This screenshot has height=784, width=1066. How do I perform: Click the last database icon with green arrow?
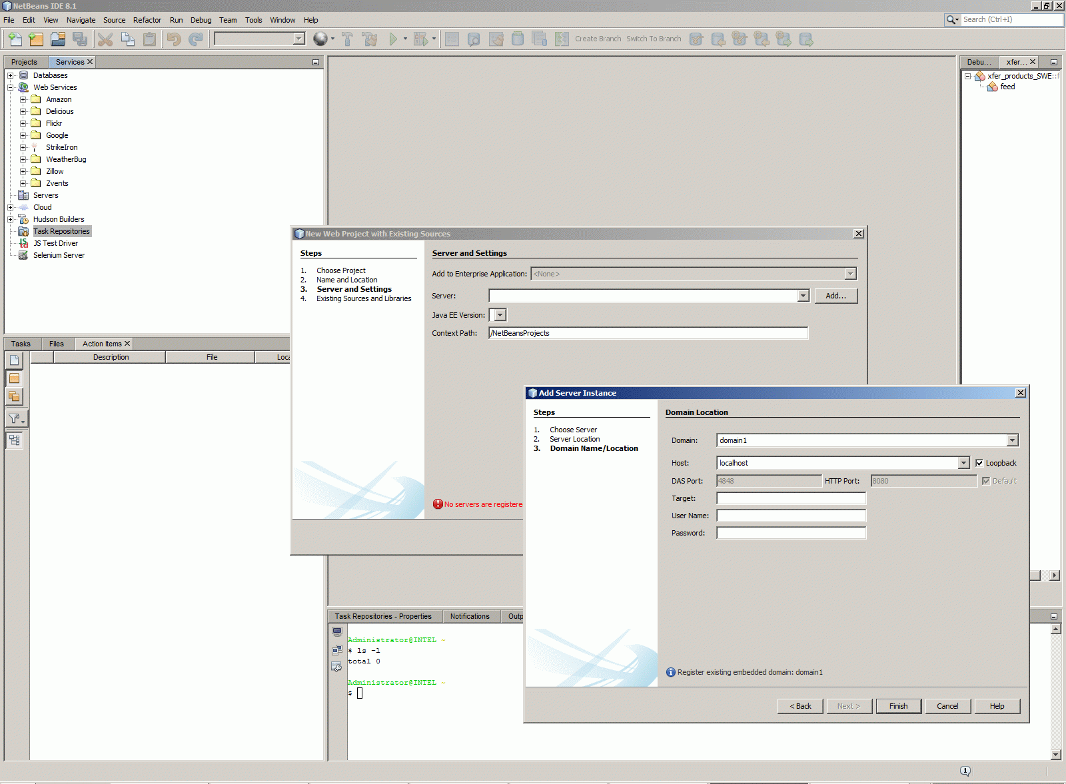pos(806,39)
